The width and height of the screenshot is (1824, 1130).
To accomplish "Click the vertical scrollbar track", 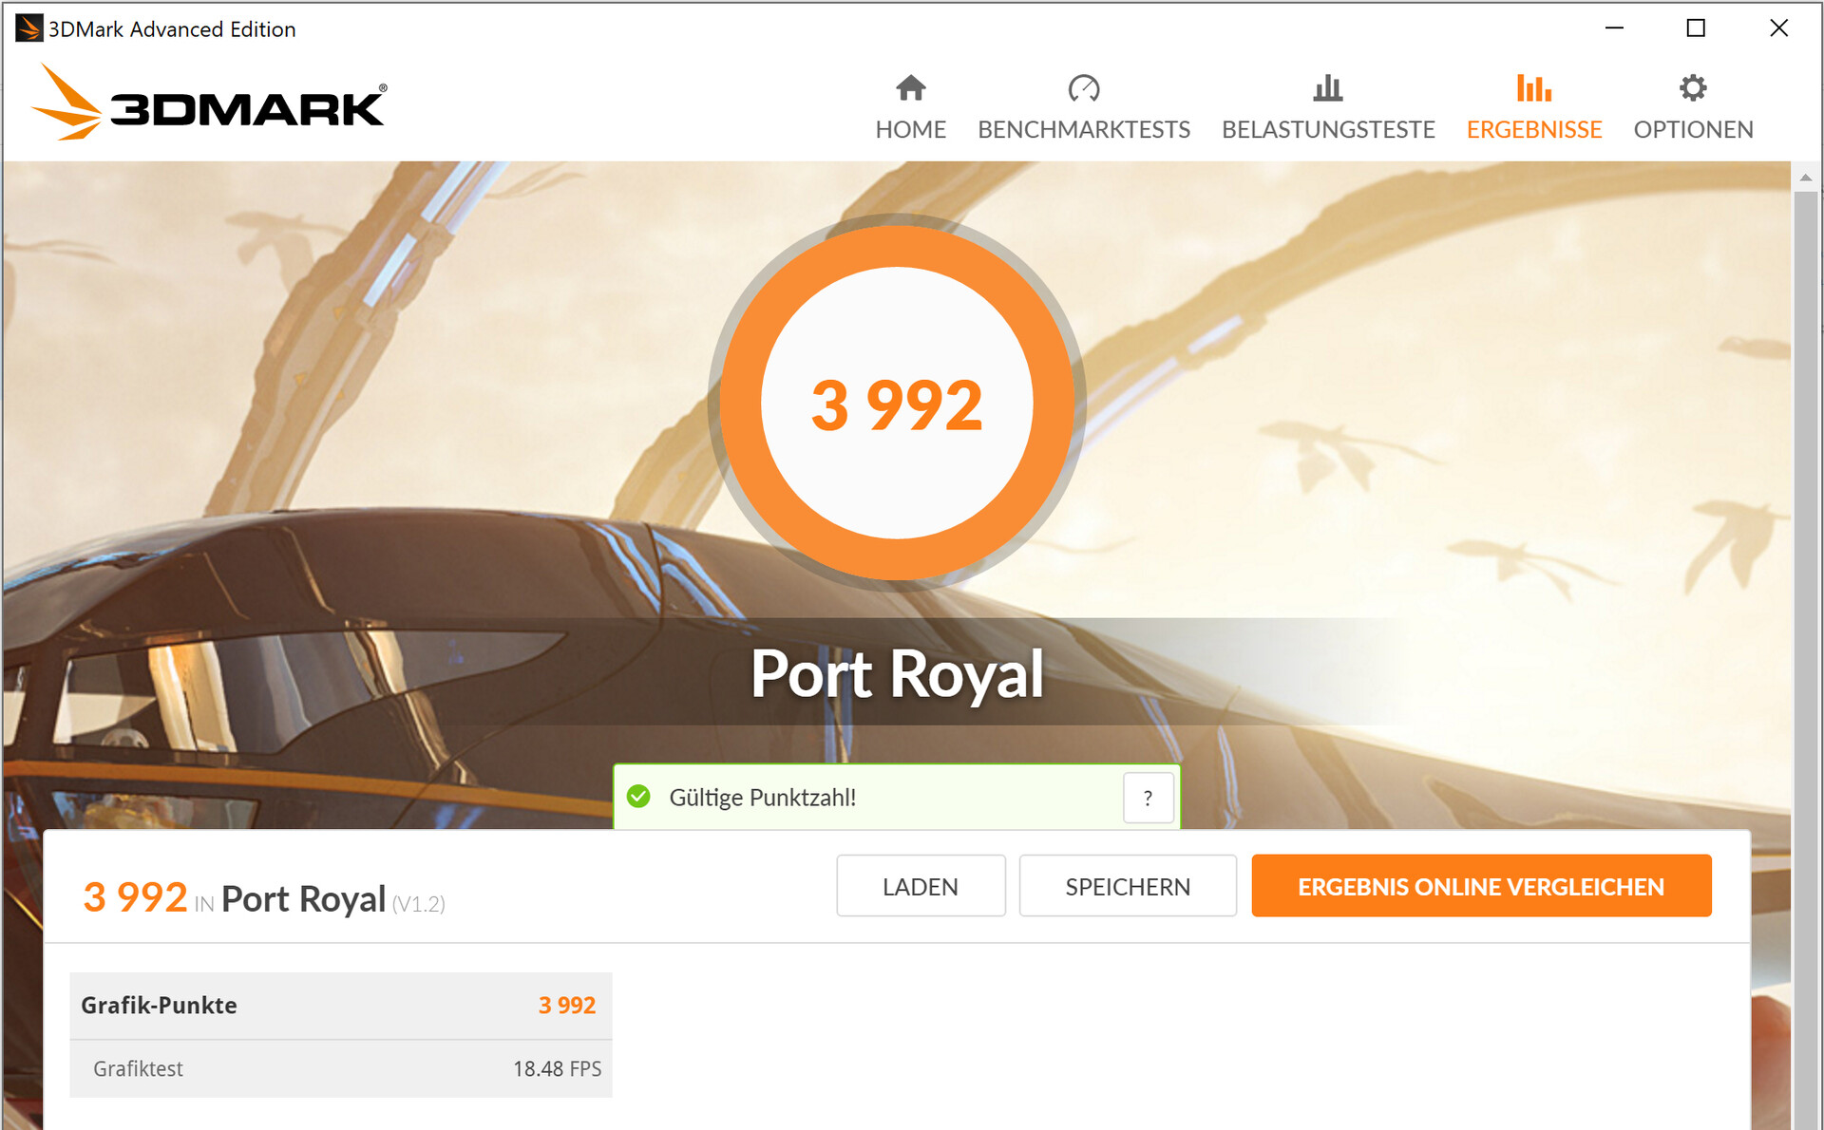I will pyautogui.click(x=1806, y=655).
